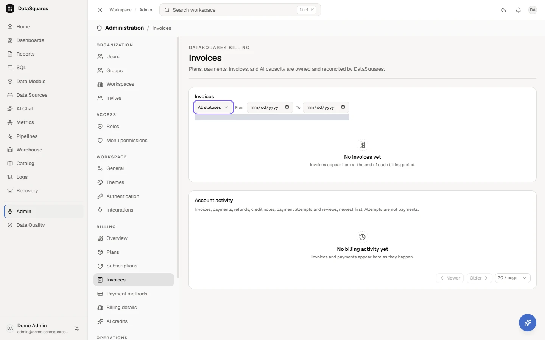
Task: Open Groups under Organization
Action: click(x=134, y=71)
